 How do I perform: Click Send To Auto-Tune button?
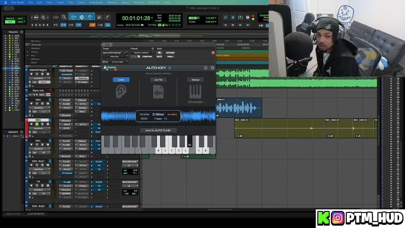[x=158, y=130]
